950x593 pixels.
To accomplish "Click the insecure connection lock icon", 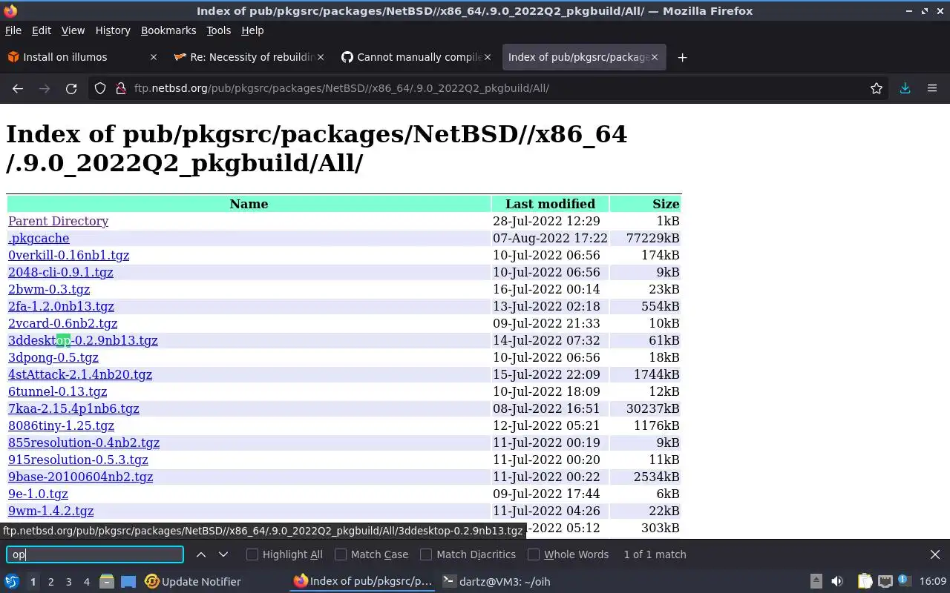I will (121, 88).
